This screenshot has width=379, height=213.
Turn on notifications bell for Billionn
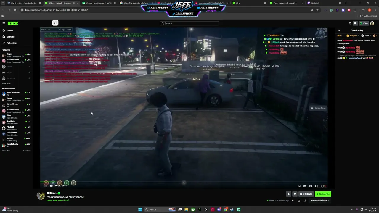pos(289,194)
